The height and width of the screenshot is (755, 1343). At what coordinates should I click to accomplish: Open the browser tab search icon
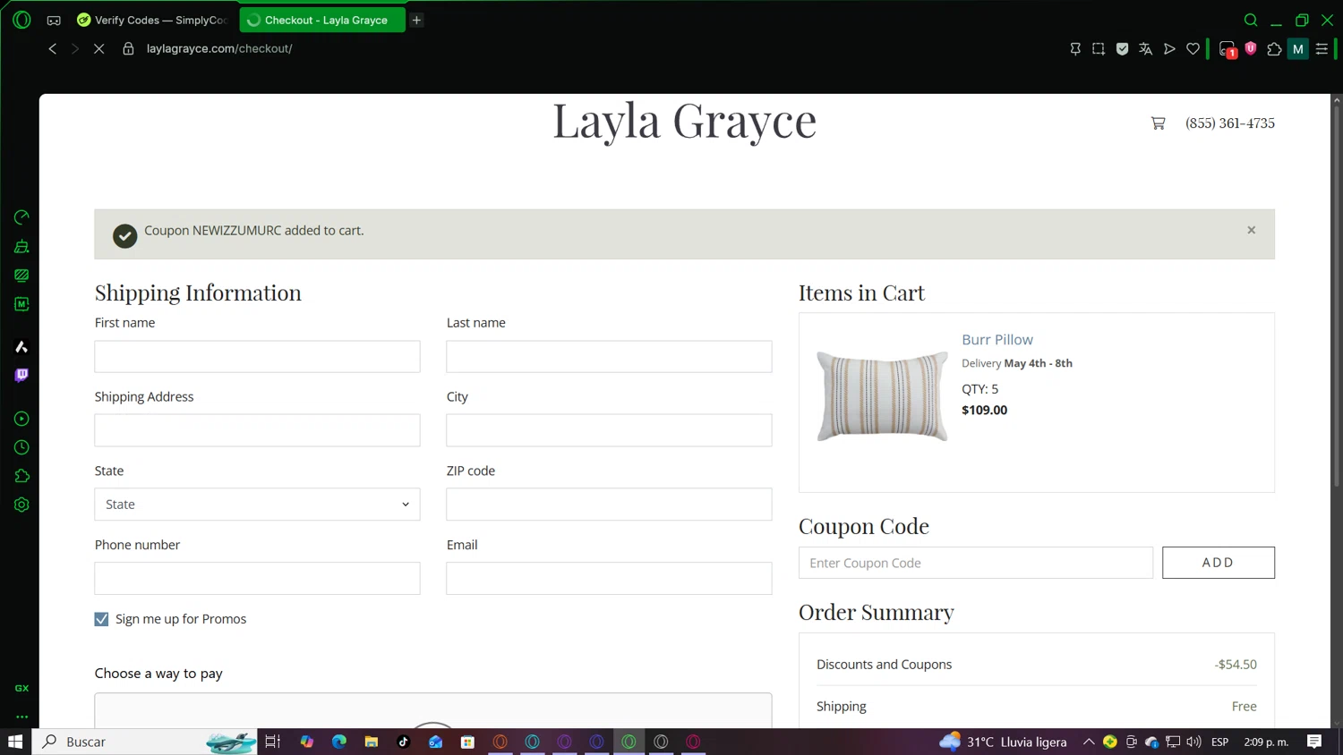(x=1251, y=20)
